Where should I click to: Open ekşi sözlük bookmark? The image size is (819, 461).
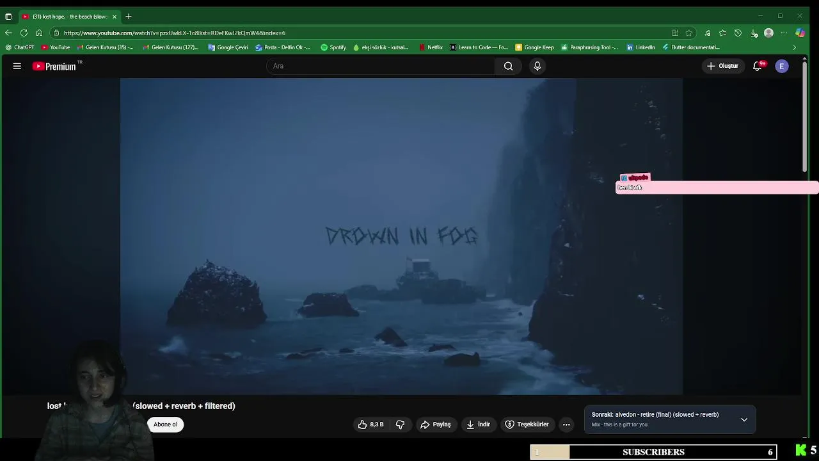tap(381, 47)
